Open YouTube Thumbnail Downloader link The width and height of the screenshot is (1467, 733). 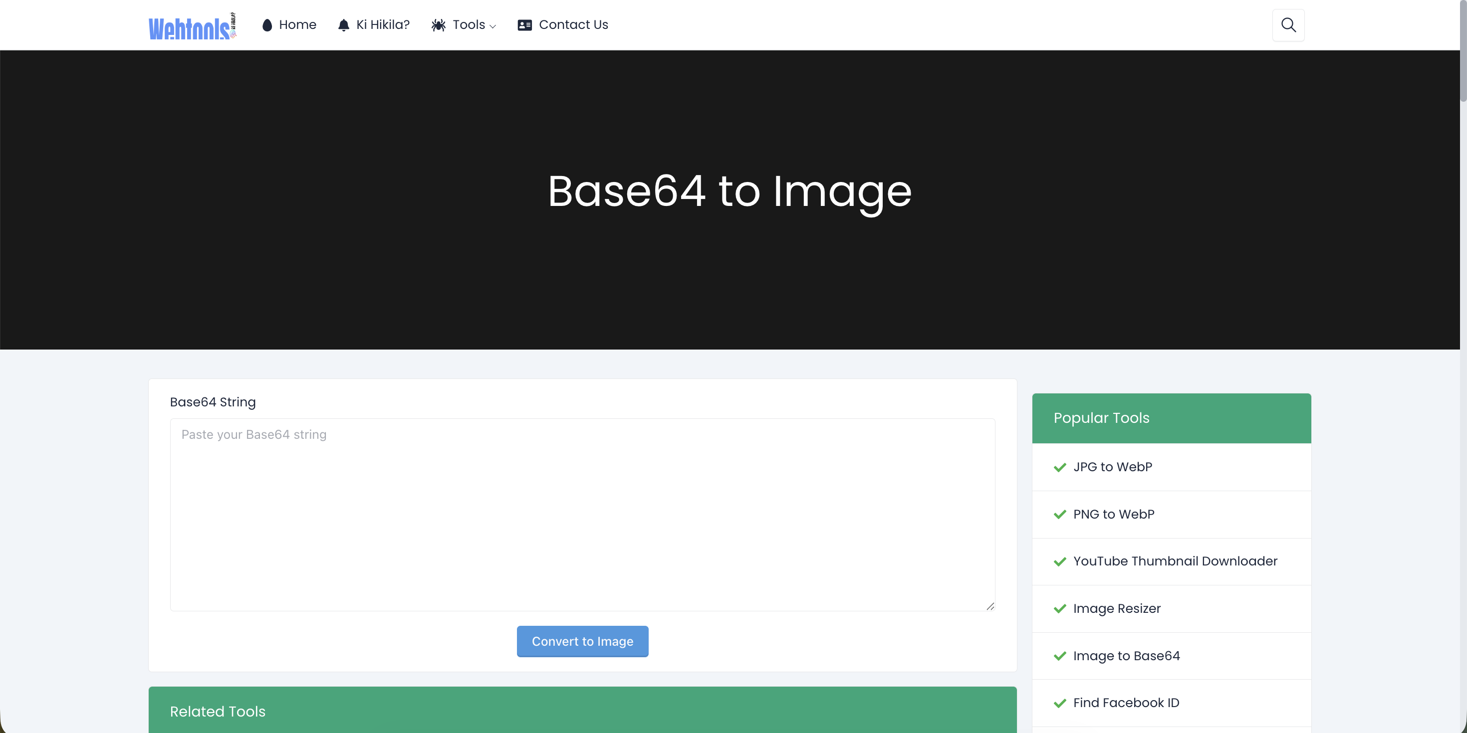pos(1175,561)
